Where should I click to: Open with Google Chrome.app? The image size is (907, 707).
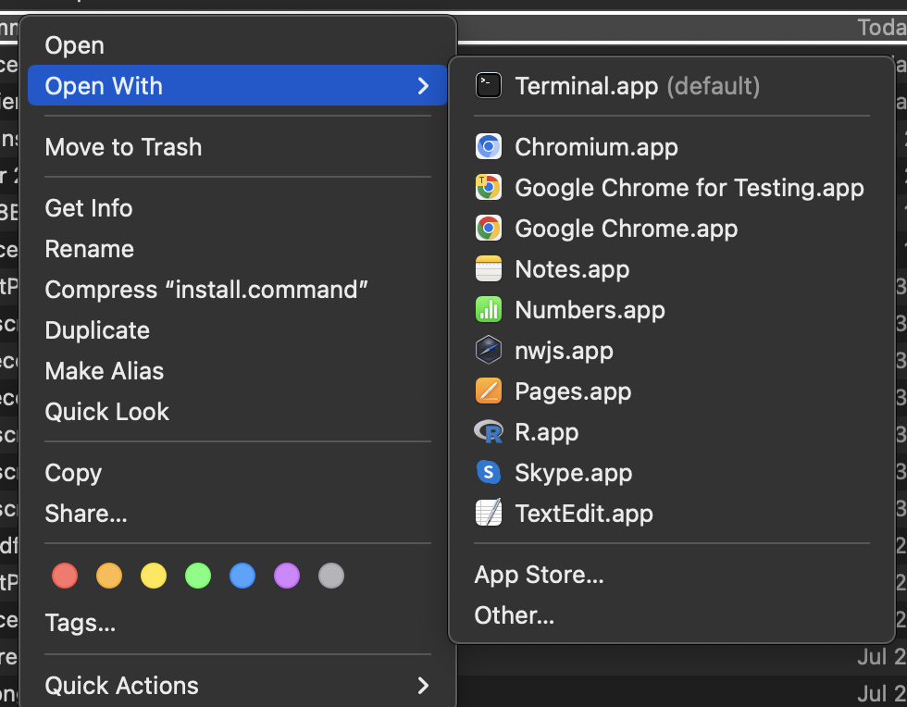tap(672, 229)
